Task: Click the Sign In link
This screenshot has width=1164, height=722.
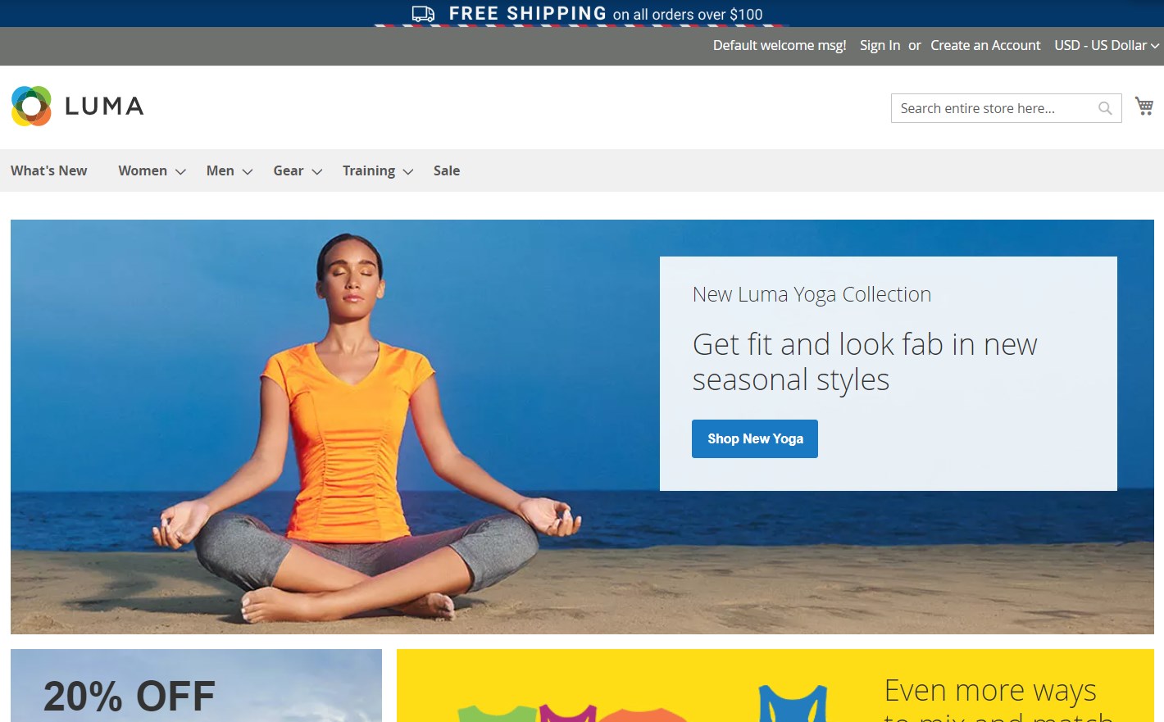Action: (880, 45)
